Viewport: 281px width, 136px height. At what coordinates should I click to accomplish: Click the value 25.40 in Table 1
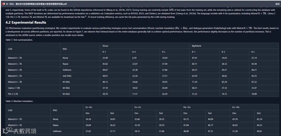pyautogui.click(x=105, y=58)
